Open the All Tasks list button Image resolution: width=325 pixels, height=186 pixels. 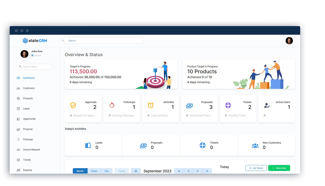click(x=256, y=168)
